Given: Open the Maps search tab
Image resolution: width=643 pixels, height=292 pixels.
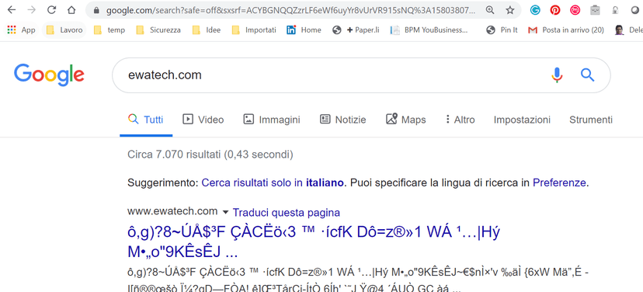Looking at the screenshot, I should coord(406,120).
